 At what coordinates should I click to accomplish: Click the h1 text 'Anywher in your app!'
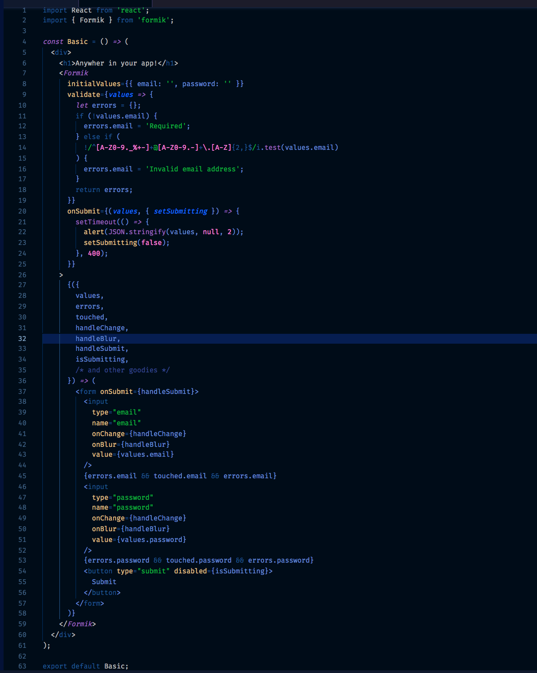[115, 63]
